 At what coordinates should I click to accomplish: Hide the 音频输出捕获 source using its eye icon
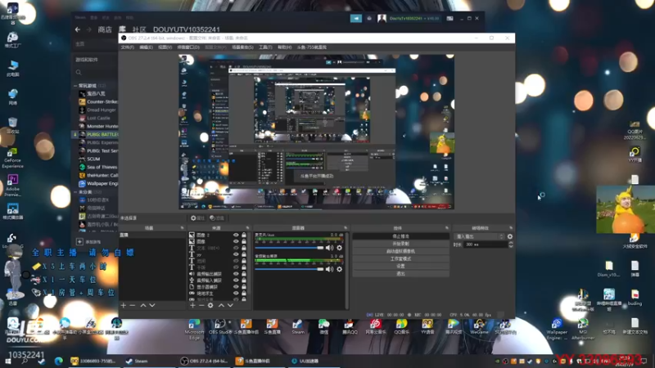pyautogui.click(x=236, y=274)
